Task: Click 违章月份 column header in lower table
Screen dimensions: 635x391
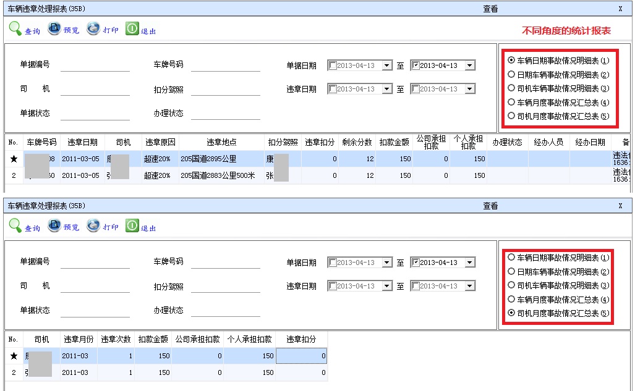Action: tap(79, 340)
